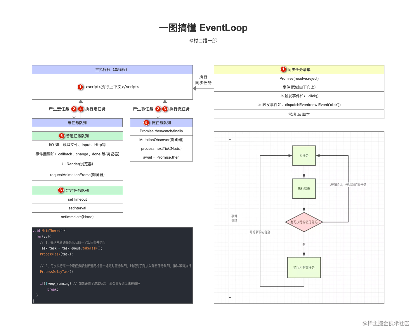Click the comment "// 1、每次从普通任务队列获取一个宏任务并执行"
The height and width of the screenshot is (335, 418).
(x=73, y=242)
